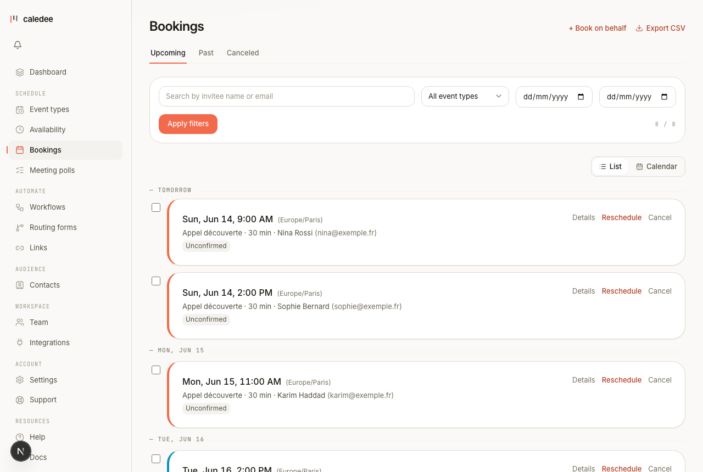Switch to the Canceled tab
The width and height of the screenshot is (703, 472).
[243, 53]
